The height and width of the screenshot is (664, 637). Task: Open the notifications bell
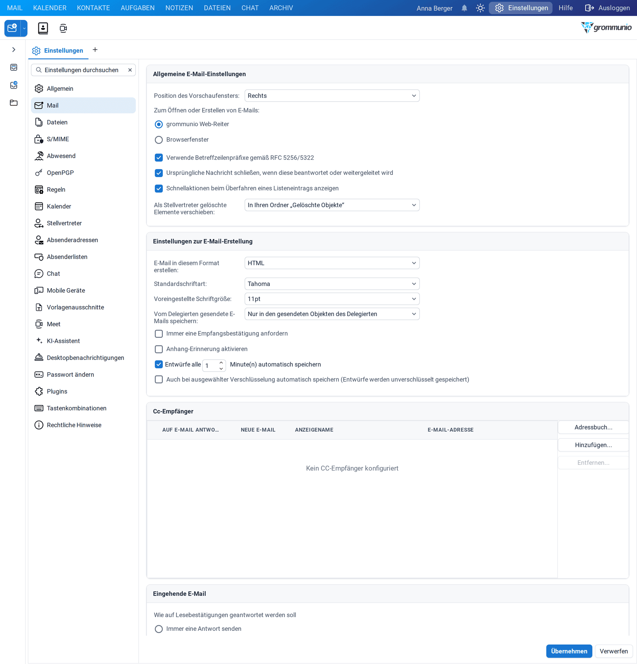pyautogui.click(x=464, y=8)
